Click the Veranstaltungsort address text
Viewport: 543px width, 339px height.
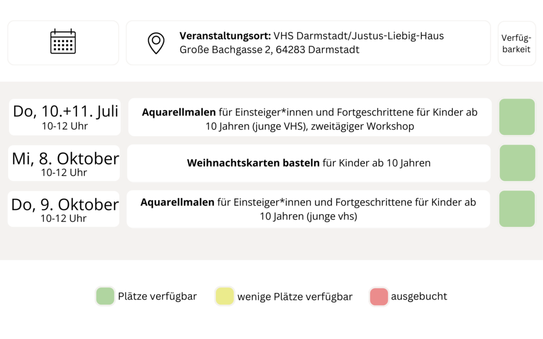point(311,42)
